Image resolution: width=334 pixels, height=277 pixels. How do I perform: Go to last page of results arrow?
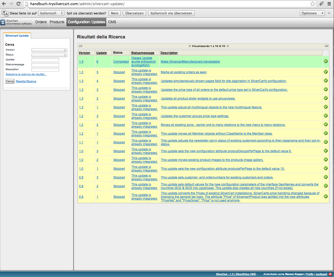[327, 46]
